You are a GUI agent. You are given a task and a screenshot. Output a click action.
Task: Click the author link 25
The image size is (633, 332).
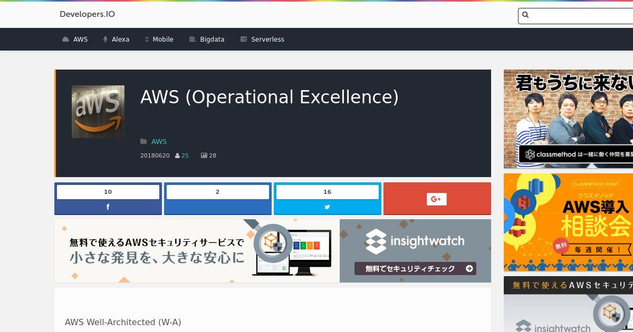(185, 155)
